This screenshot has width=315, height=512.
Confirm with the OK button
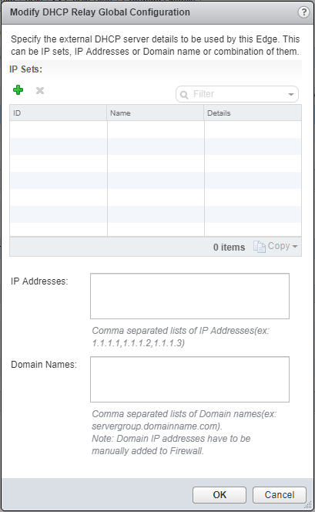coord(219,495)
